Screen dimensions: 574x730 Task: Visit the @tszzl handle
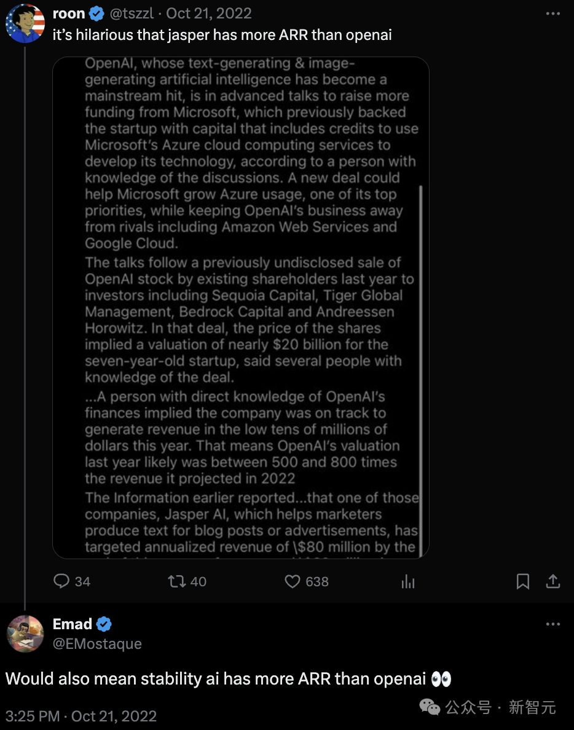(132, 14)
